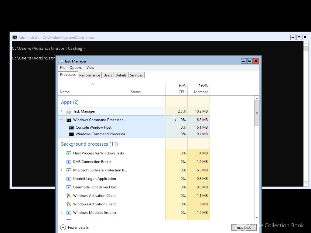Click the Host Process for Windows Tasks icon
311x233 pixels.
pyautogui.click(x=69, y=153)
